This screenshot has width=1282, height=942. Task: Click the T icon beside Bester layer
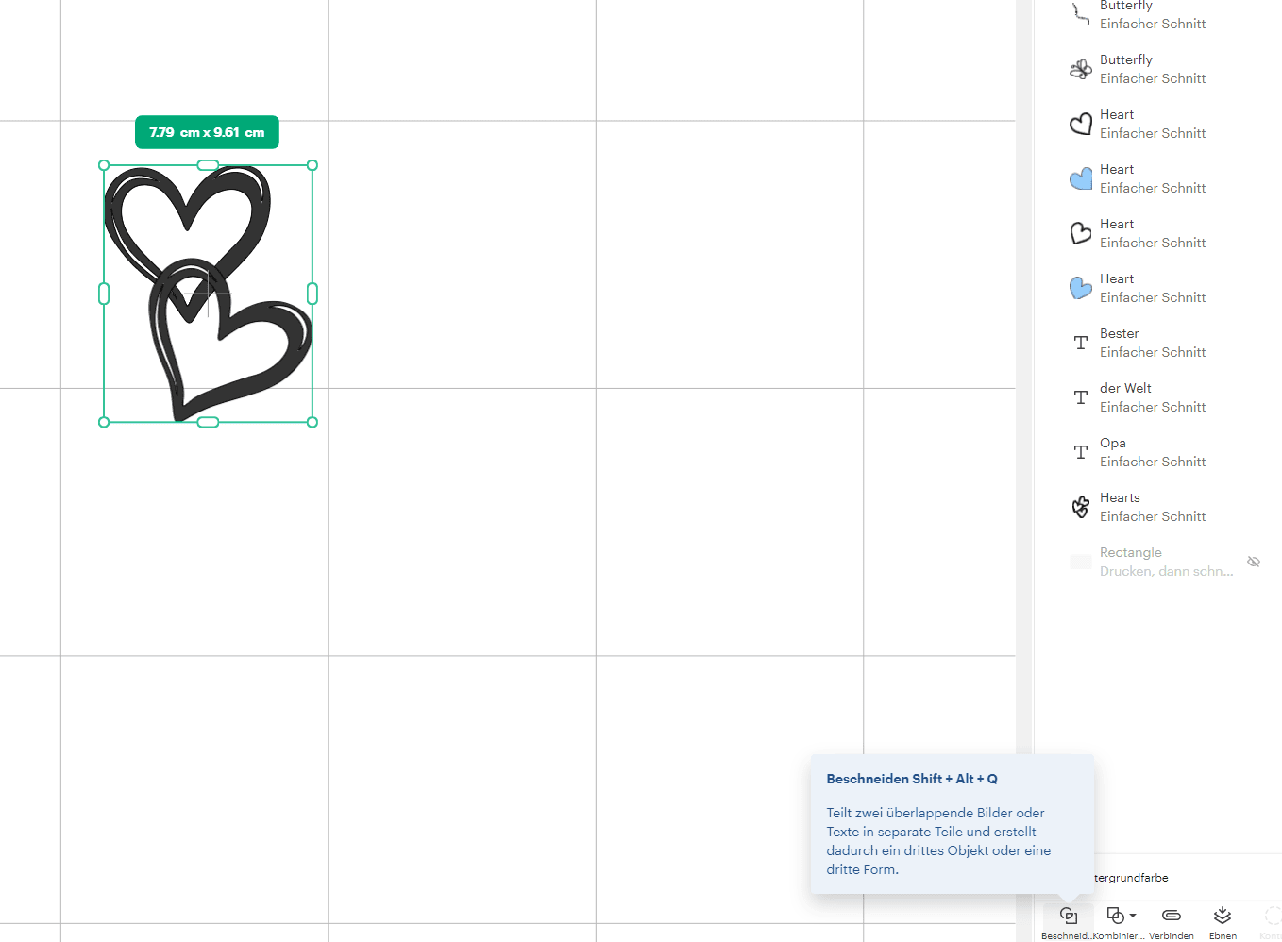[x=1081, y=343]
